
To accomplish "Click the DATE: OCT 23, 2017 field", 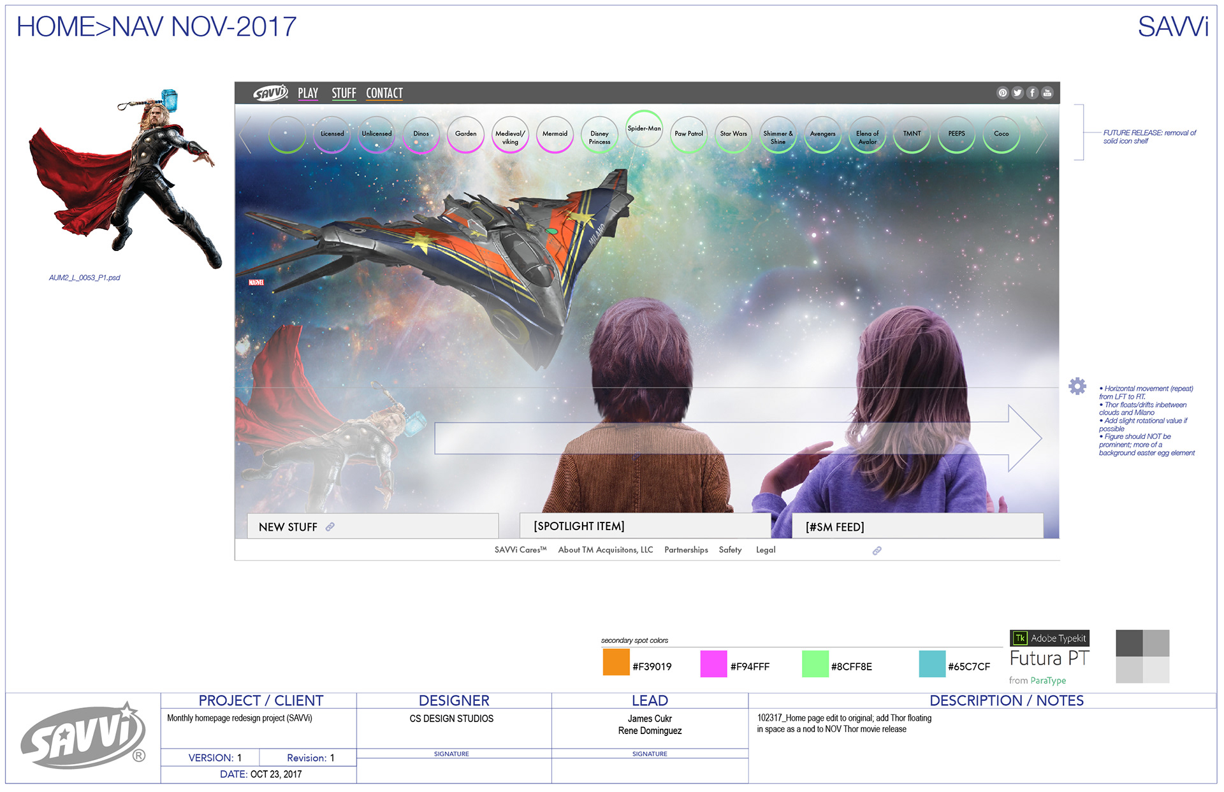I will (261, 774).
